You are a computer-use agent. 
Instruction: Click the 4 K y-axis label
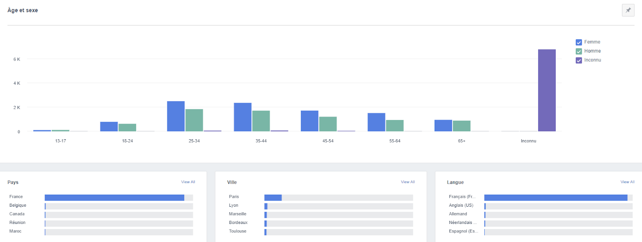(x=17, y=83)
